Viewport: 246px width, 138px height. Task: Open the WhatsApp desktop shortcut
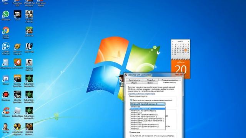(x=6, y=15)
